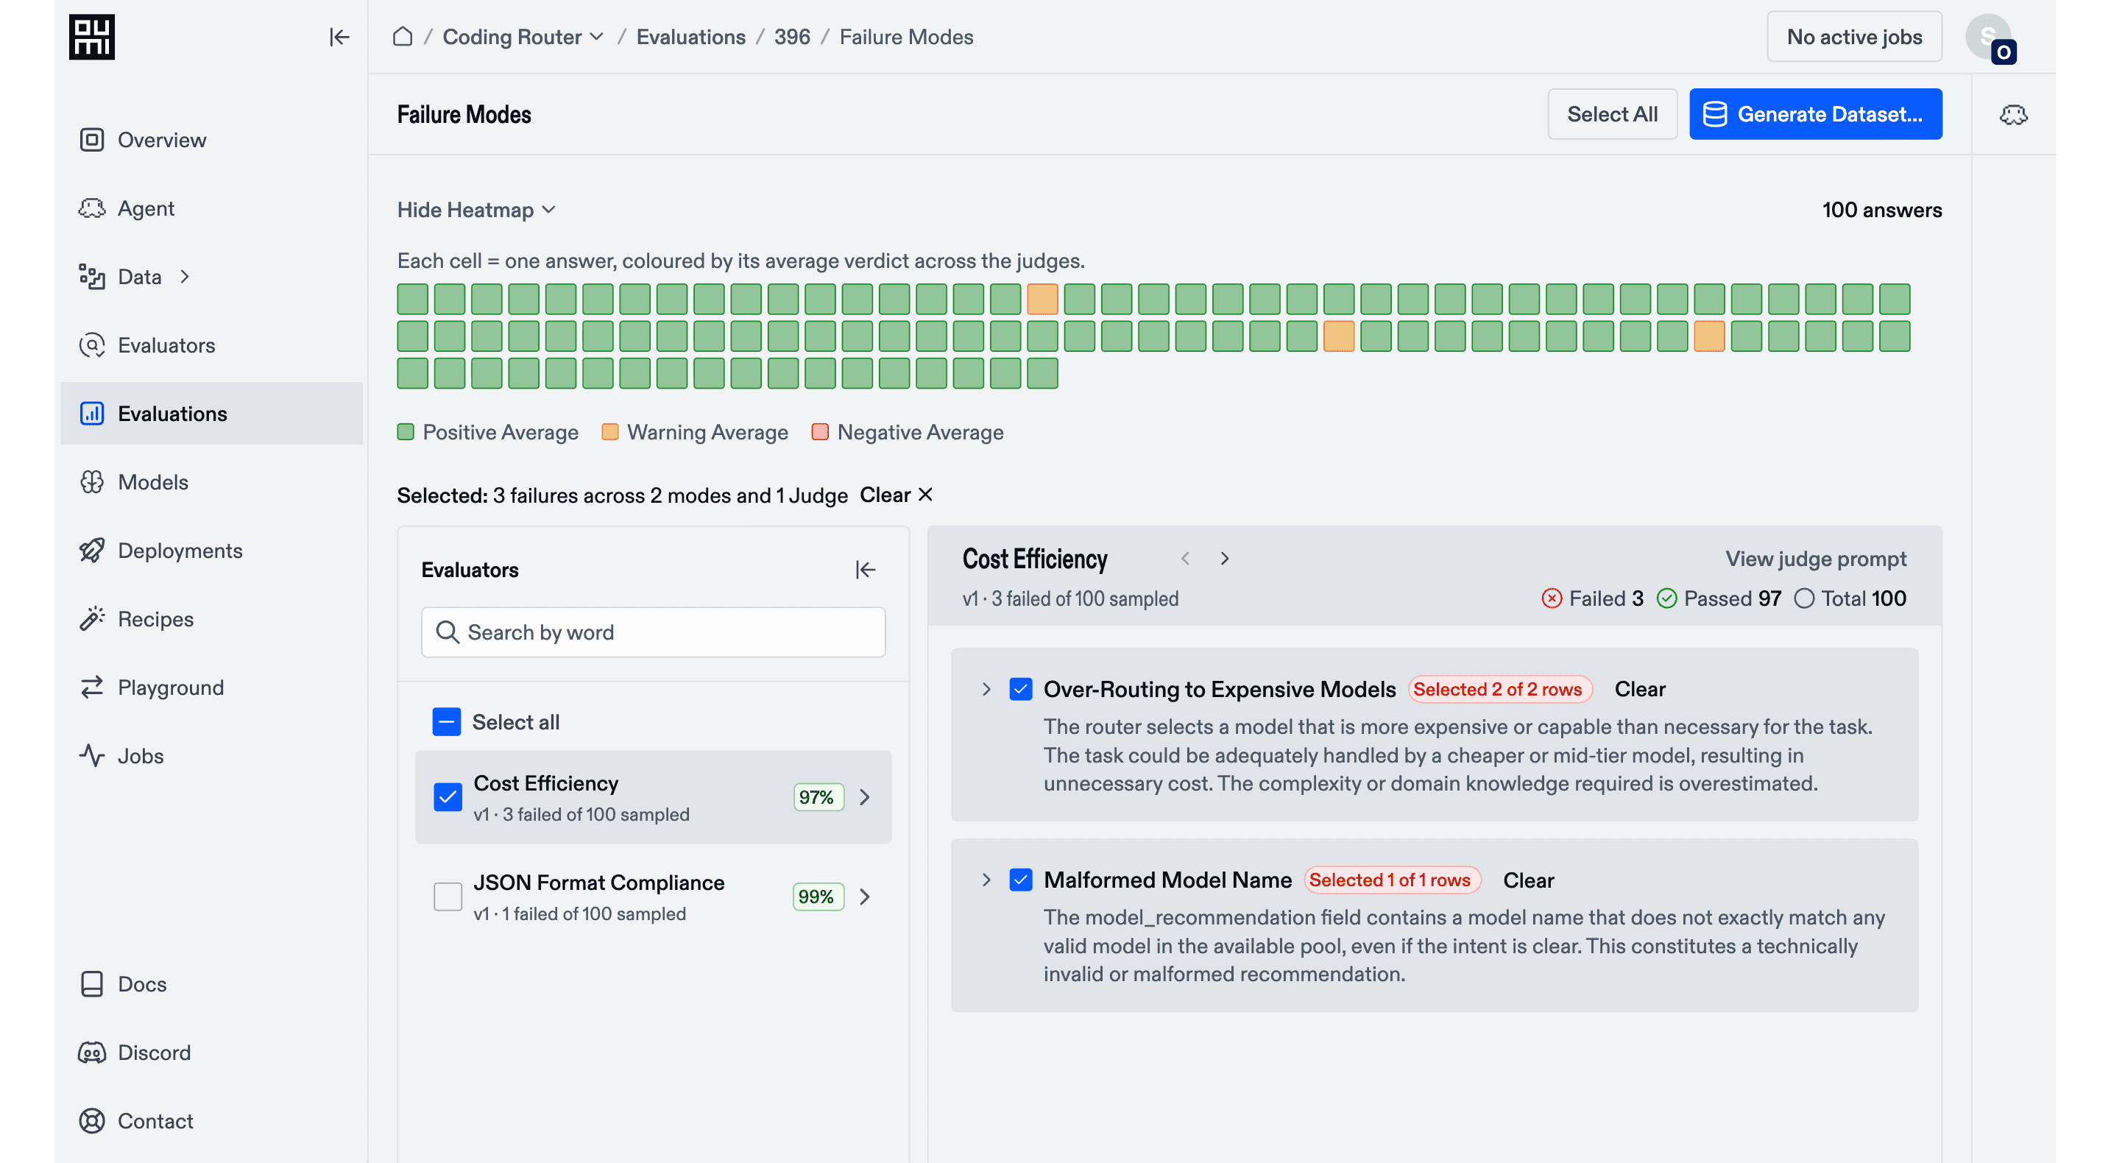Open Cost Efficiency row chevron
The image size is (2111, 1163).
[865, 796]
